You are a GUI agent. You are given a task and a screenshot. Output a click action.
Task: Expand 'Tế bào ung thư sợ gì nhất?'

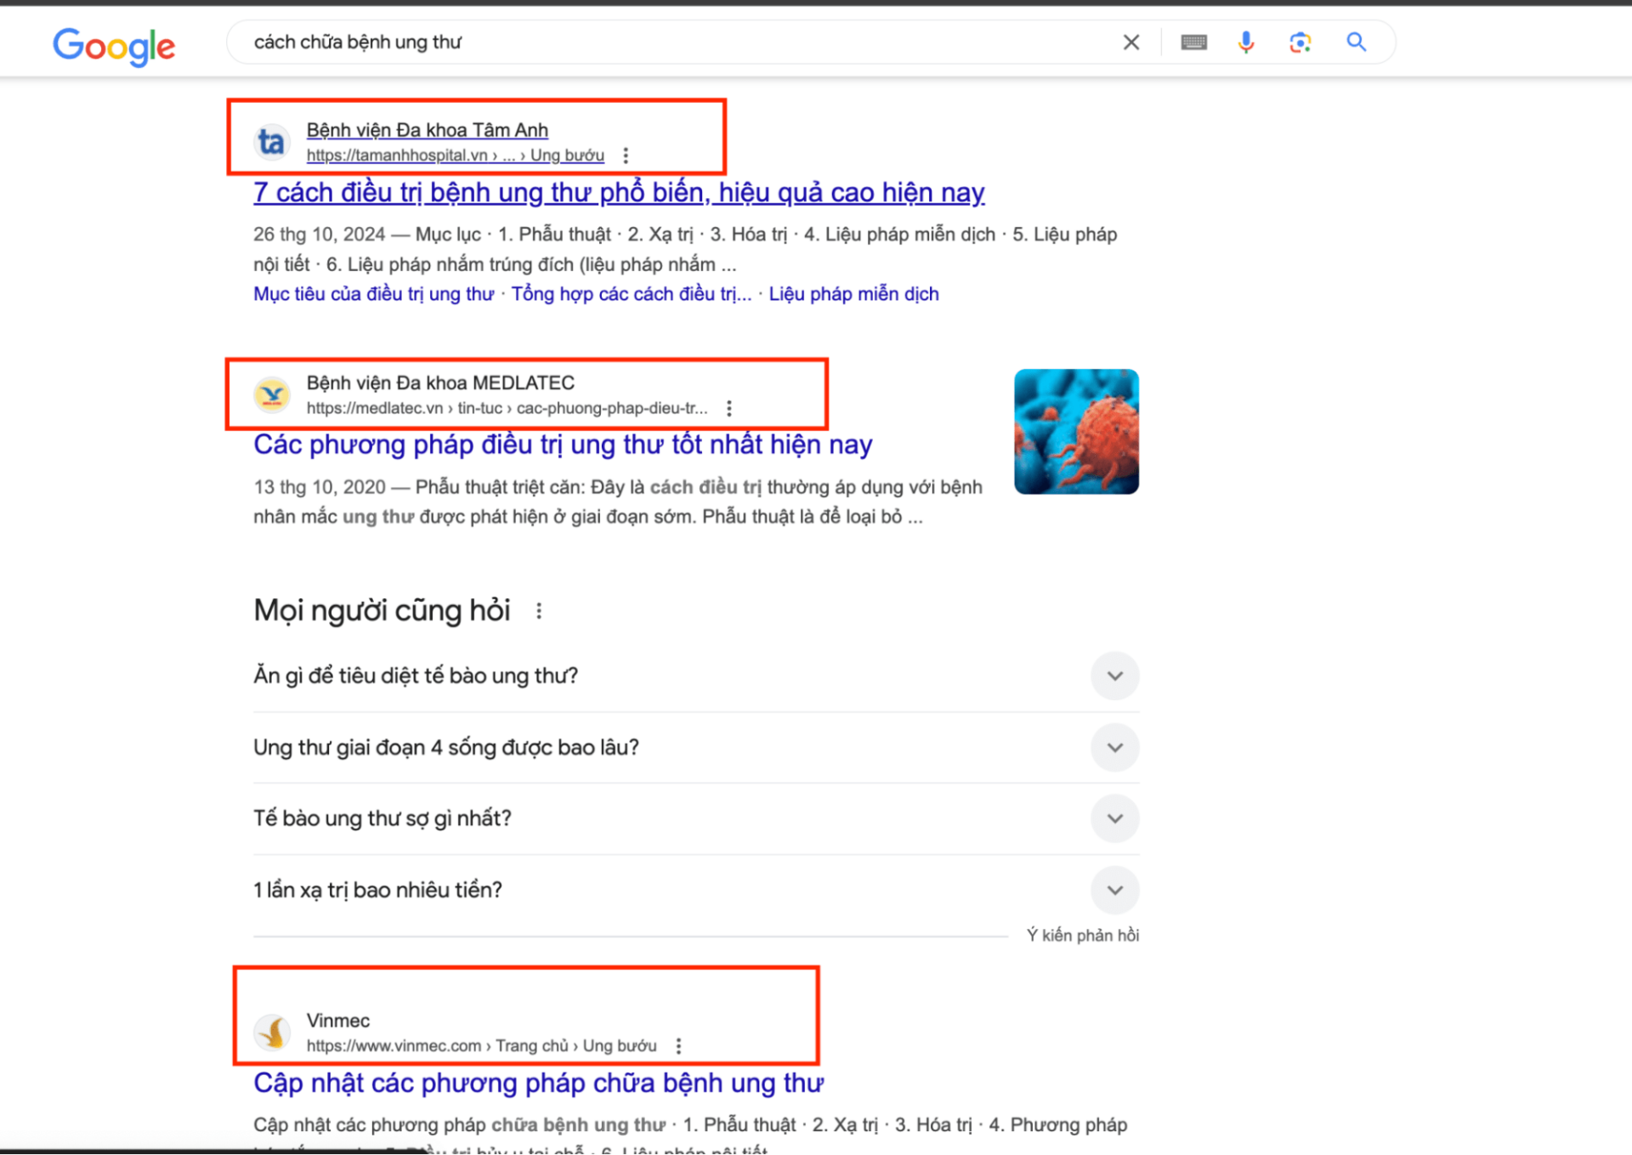coord(696,818)
